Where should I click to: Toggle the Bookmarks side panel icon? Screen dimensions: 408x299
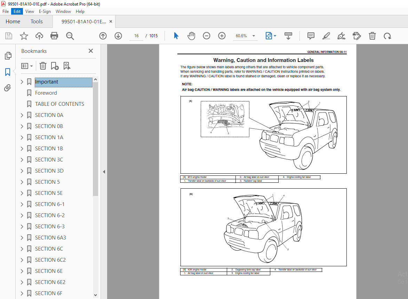[x=8, y=72]
